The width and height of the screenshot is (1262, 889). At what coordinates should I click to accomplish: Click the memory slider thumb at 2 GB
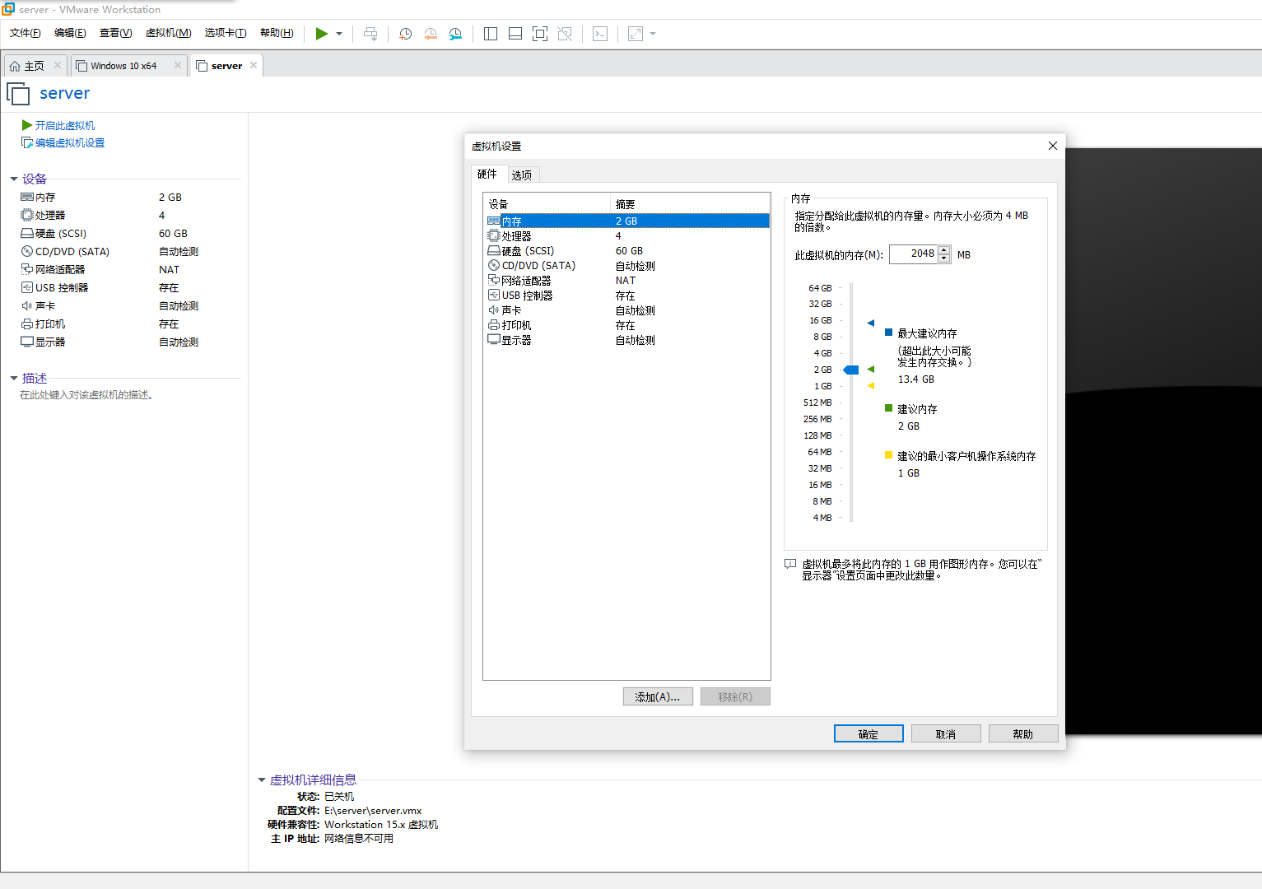point(851,370)
